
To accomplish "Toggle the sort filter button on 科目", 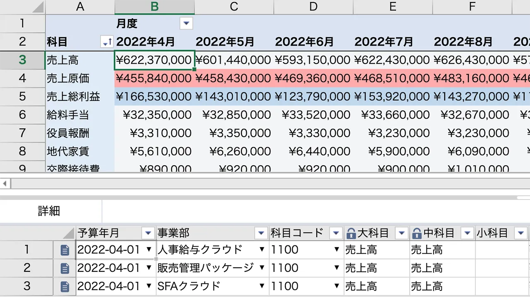I will click(x=107, y=42).
